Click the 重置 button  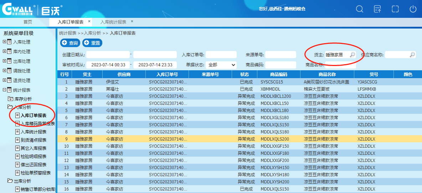[x=92, y=43]
